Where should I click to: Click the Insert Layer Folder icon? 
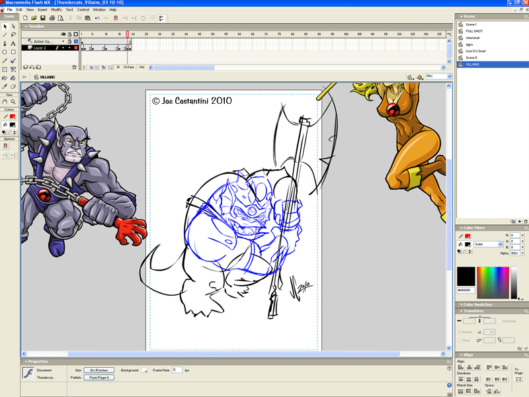[38, 67]
